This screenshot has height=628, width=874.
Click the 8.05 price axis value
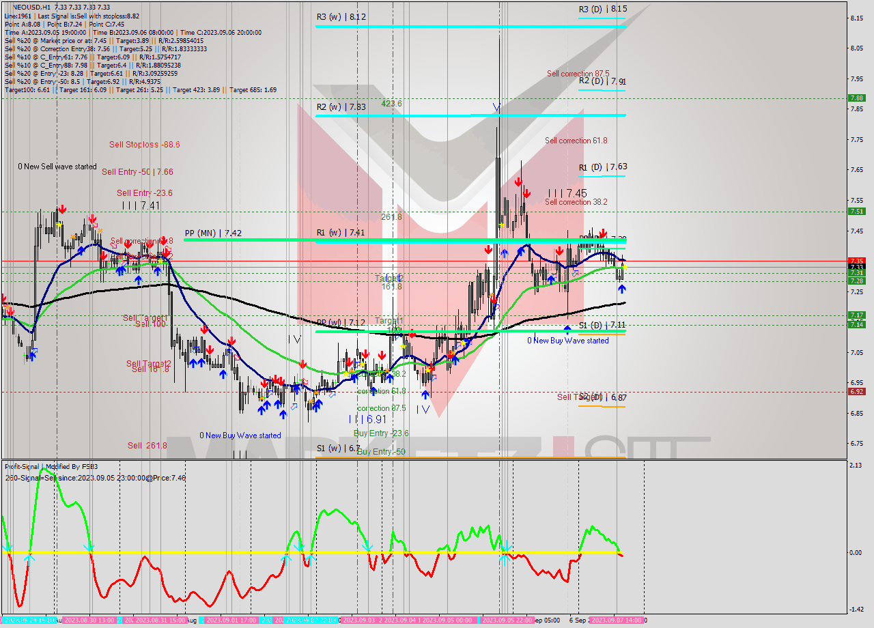858,48
